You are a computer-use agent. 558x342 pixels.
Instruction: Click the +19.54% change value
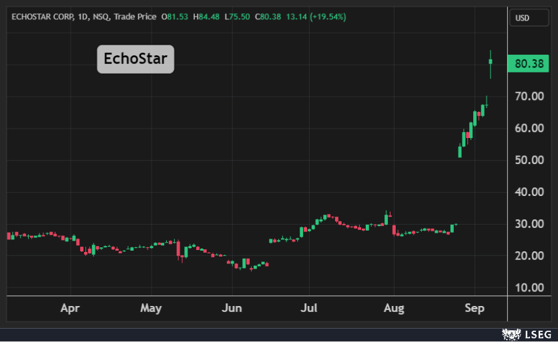click(327, 17)
